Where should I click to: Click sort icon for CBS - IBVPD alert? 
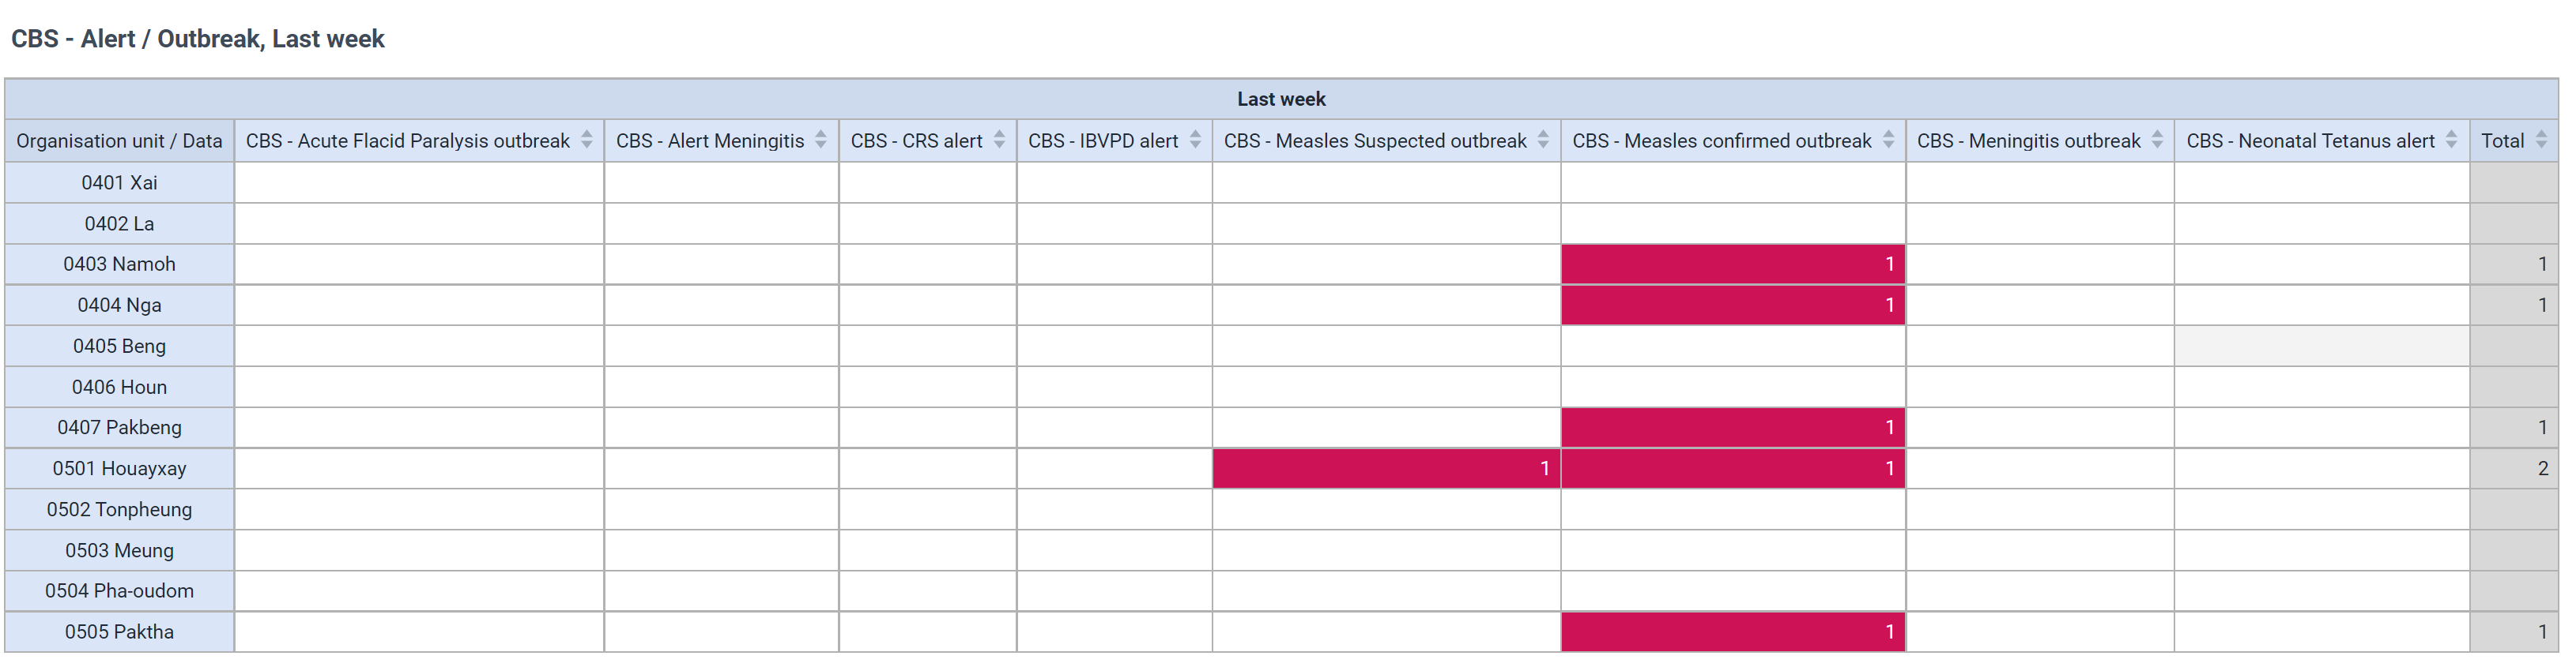pyautogui.click(x=1195, y=141)
